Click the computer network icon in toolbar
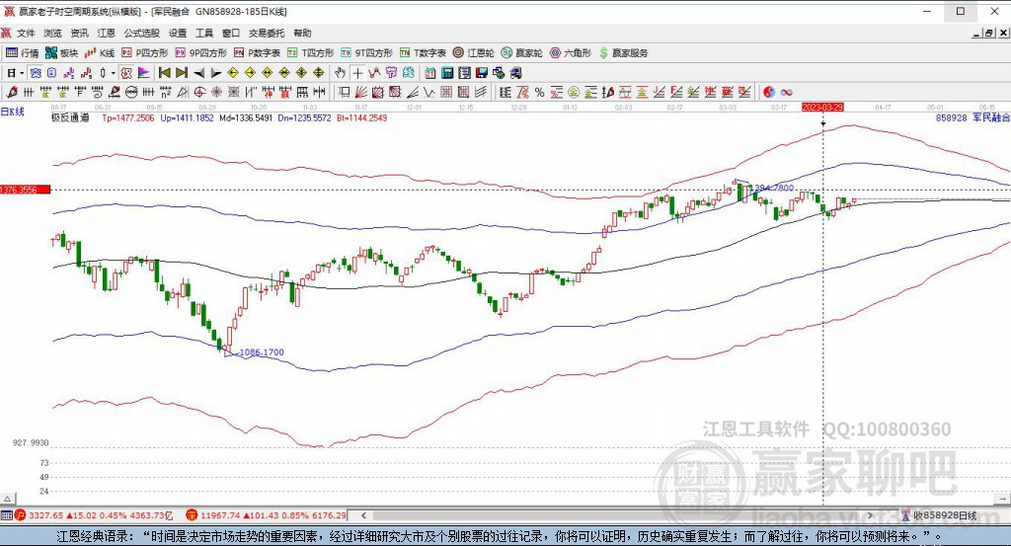Image resolution: width=1011 pixels, height=546 pixels. click(499, 73)
